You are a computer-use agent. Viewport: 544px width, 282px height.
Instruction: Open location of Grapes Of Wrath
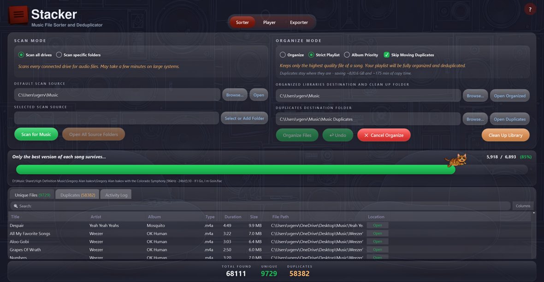(x=378, y=249)
